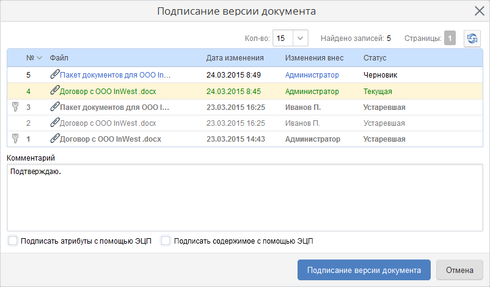
Task: Open the Пакет документов link in version 5
Action: tap(115, 75)
